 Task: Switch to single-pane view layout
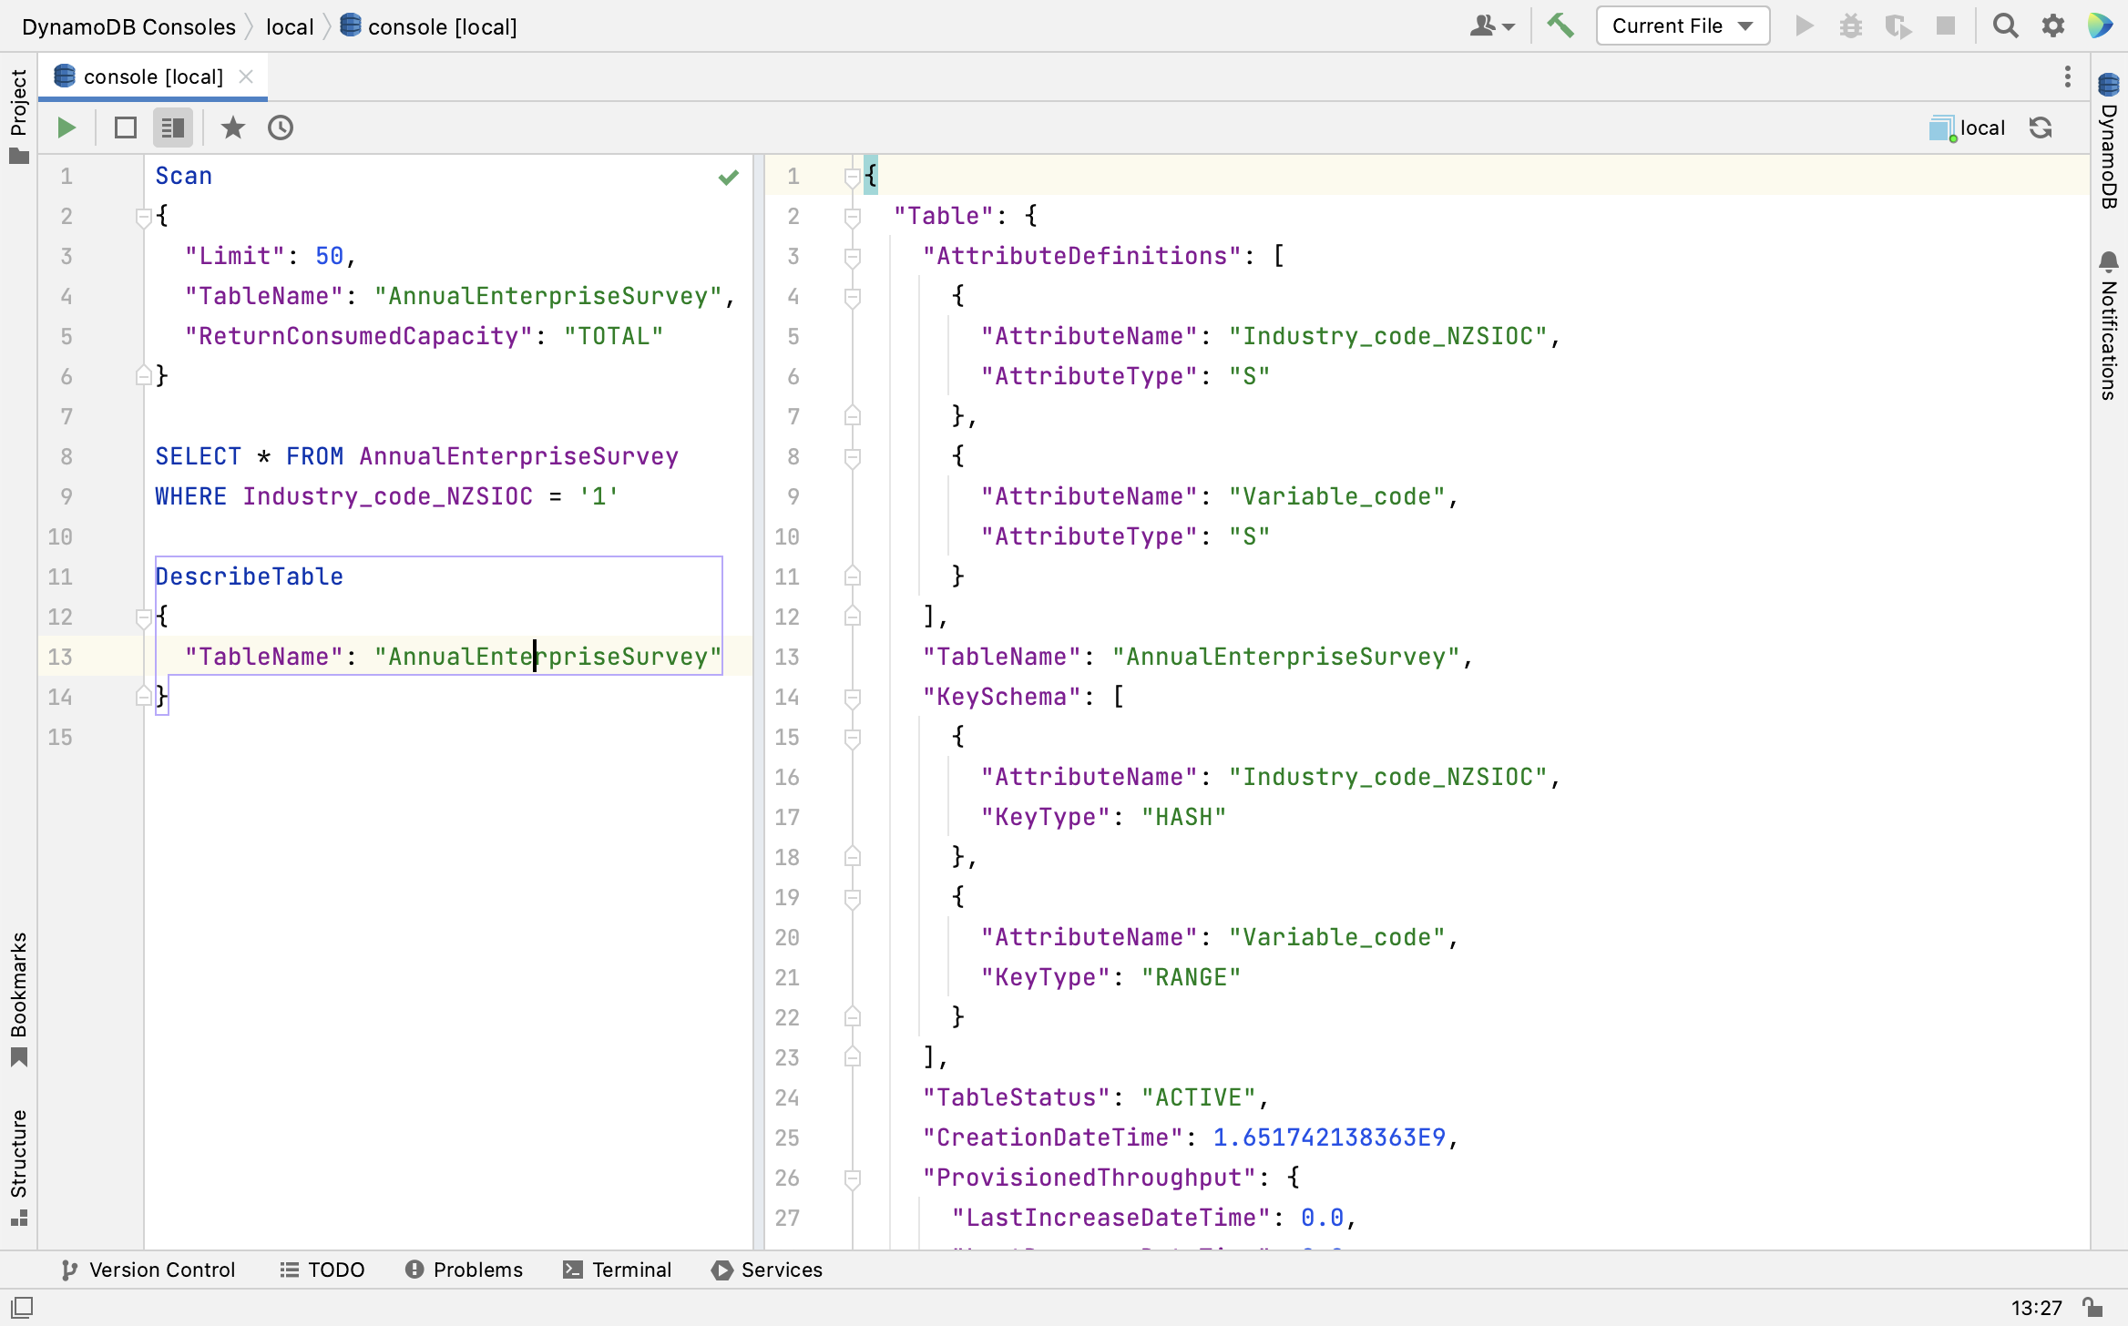[x=126, y=127]
